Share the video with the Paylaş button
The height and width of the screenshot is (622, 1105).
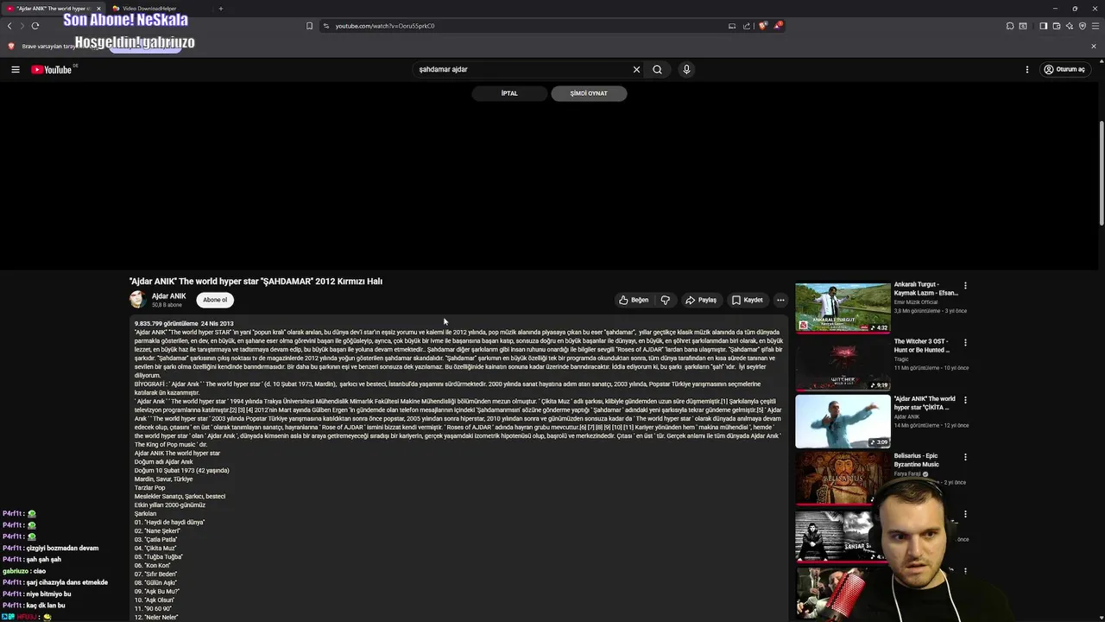pyautogui.click(x=701, y=300)
